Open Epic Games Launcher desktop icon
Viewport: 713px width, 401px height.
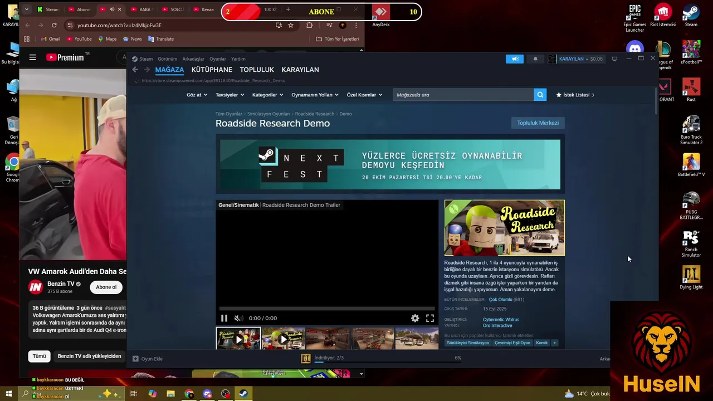tap(635, 18)
